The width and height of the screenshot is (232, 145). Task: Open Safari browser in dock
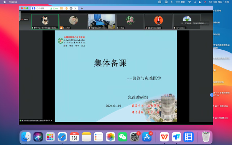click(x=62, y=137)
